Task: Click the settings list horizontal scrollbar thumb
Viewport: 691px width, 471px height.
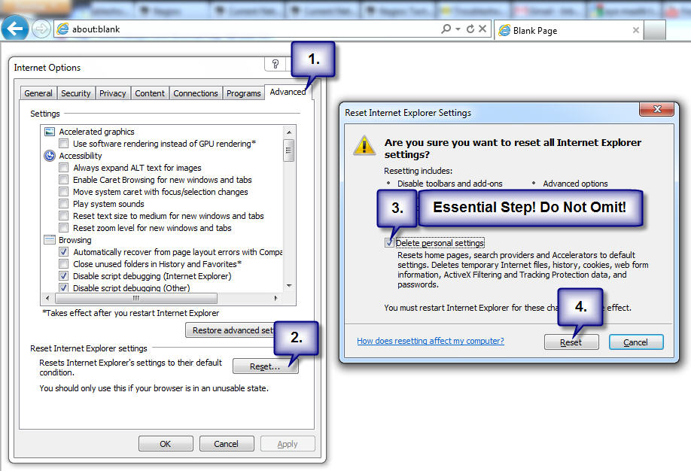Action: (x=136, y=298)
